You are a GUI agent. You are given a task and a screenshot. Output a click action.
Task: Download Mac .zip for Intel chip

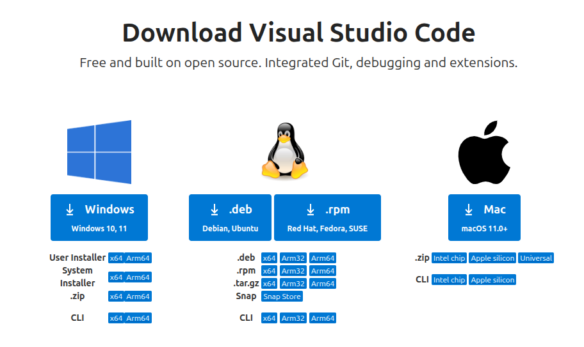[449, 258]
